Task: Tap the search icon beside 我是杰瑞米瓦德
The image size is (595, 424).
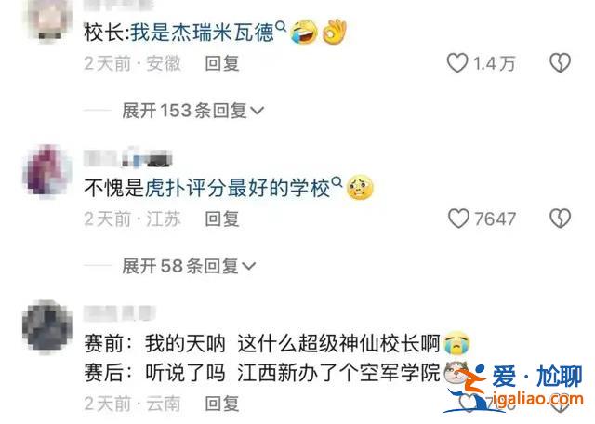Action: pyautogui.click(x=281, y=27)
